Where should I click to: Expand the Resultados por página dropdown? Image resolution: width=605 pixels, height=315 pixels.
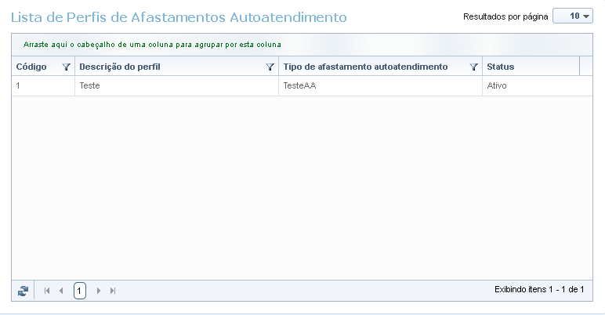(x=572, y=16)
